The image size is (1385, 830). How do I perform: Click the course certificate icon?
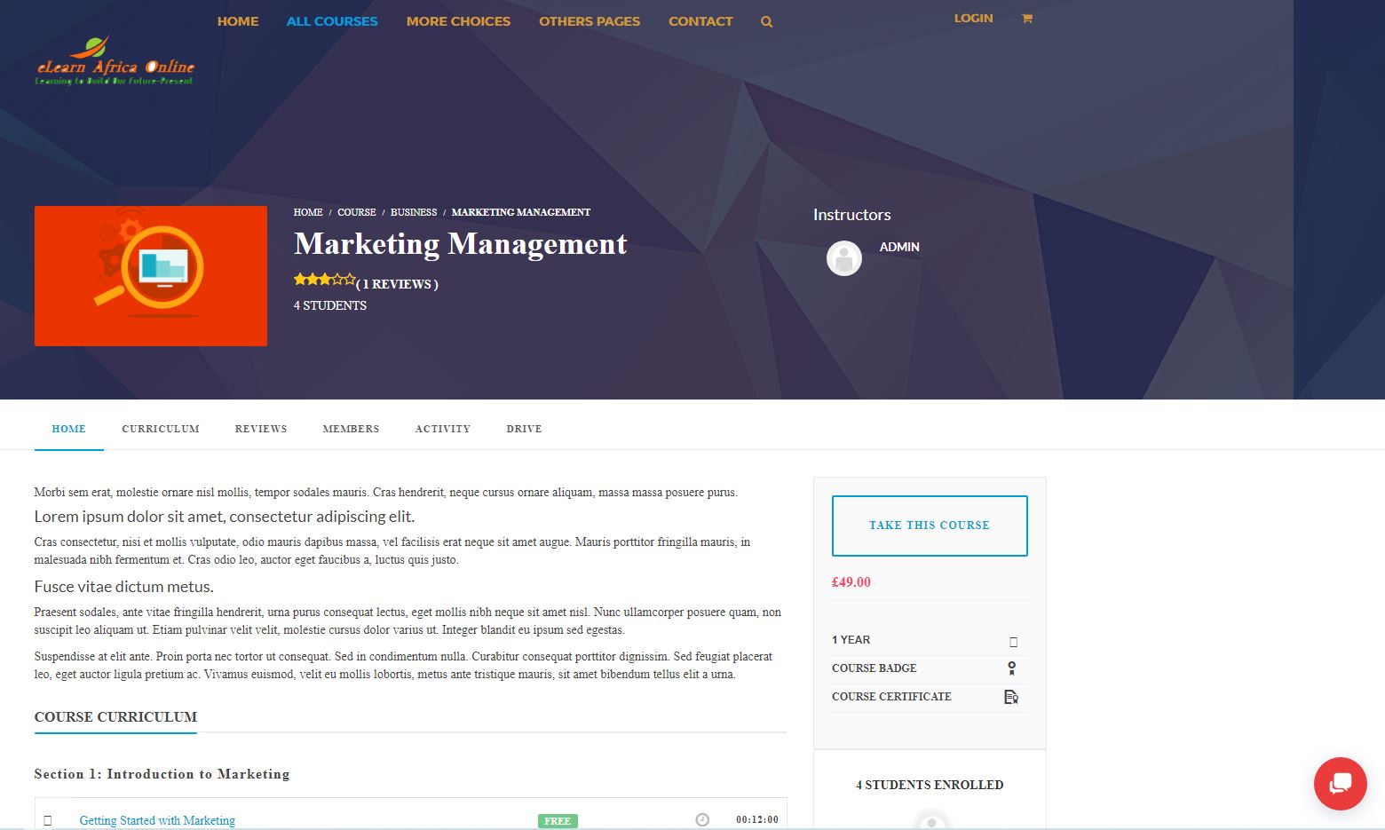coord(1010,697)
